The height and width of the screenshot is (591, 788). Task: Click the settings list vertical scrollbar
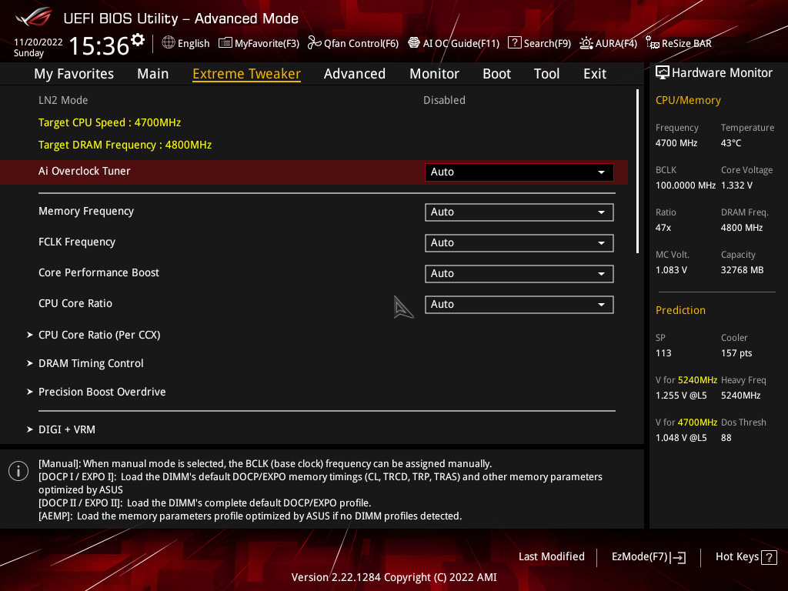click(637, 171)
